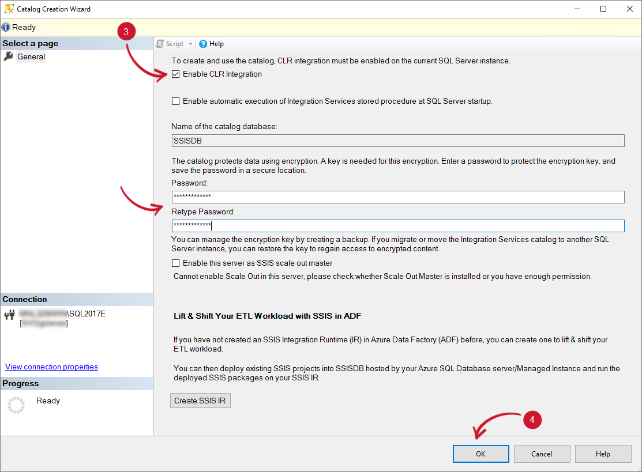Open the Script dropdown arrow
Viewport: 642px width, 472px height.
click(x=191, y=44)
